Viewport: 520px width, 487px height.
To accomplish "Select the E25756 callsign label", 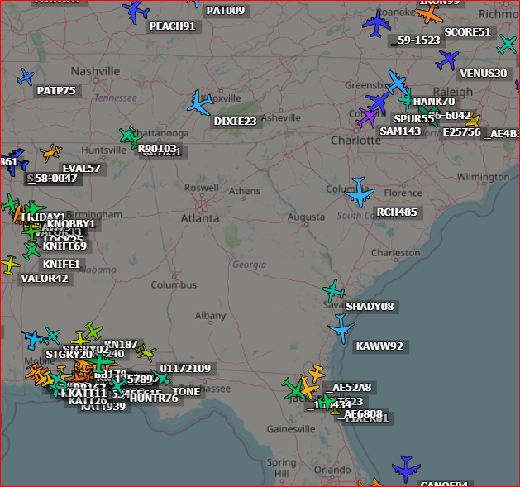I will point(462,132).
